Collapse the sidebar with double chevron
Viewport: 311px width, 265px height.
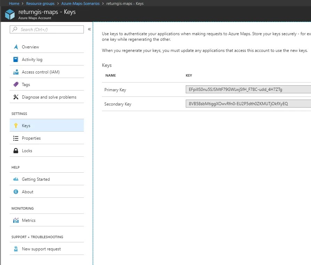[x=89, y=29]
